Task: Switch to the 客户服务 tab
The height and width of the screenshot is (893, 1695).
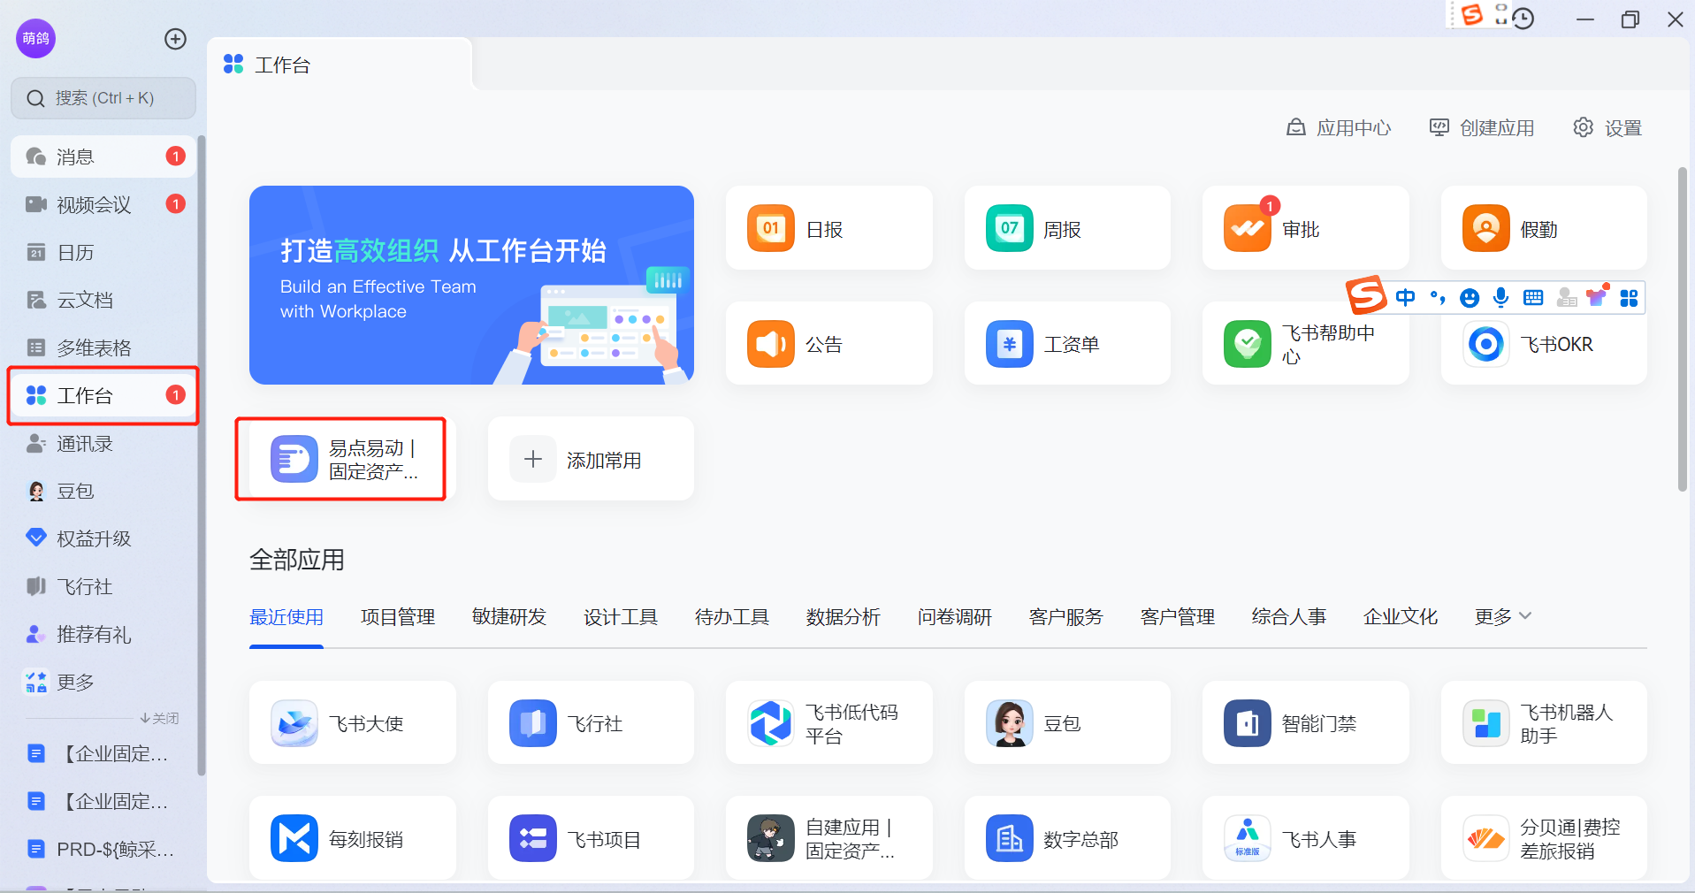Action: pos(1066,616)
